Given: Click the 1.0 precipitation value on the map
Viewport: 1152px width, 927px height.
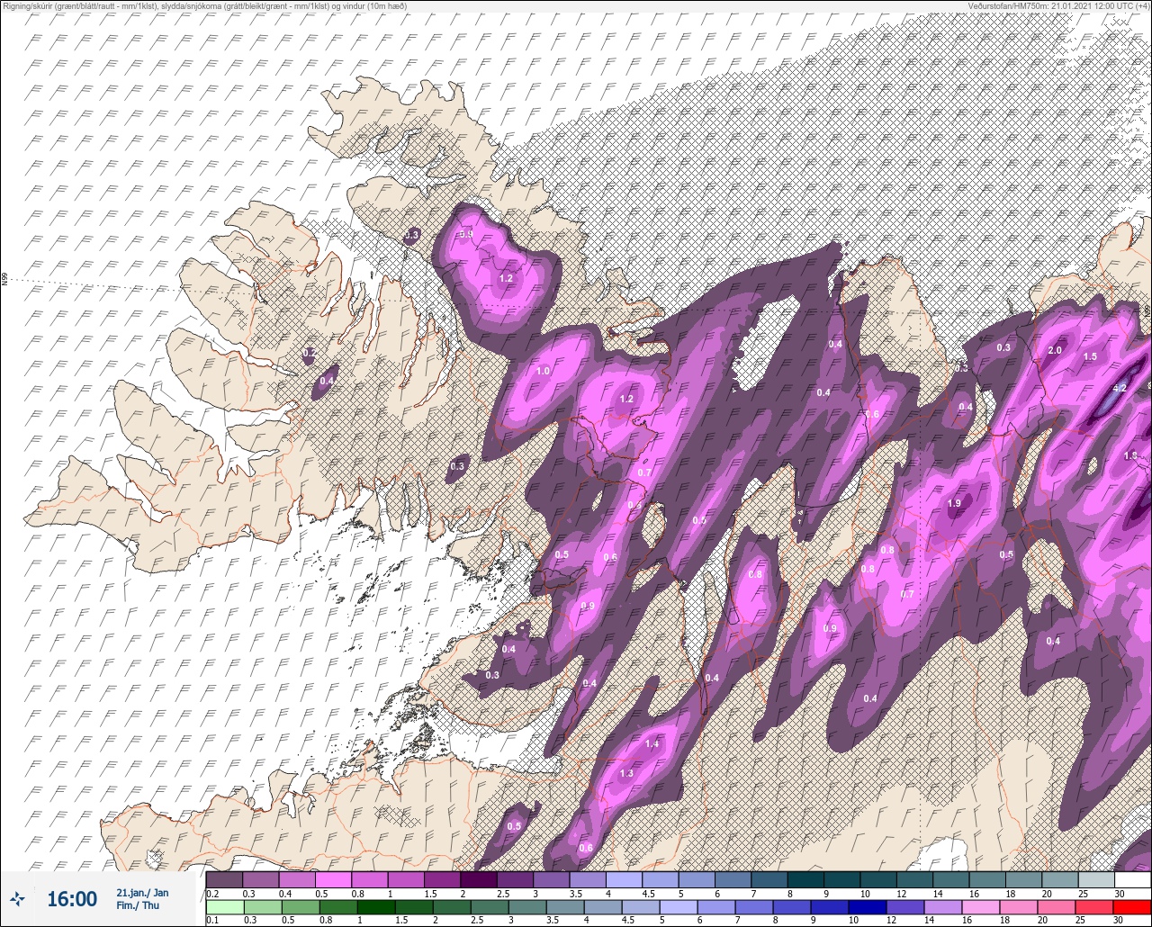Looking at the screenshot, I should pos(543,371).
